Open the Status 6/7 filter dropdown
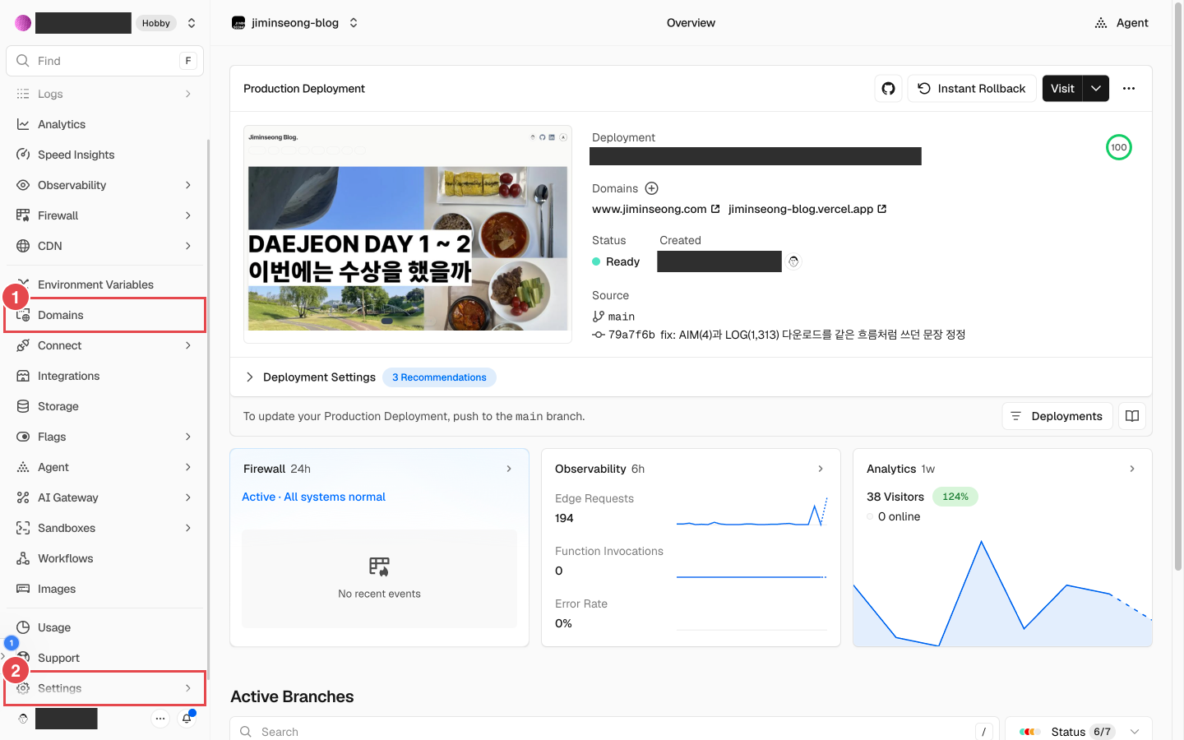This screenshot has width=1184, height=740. click(x=1079, y=731)
